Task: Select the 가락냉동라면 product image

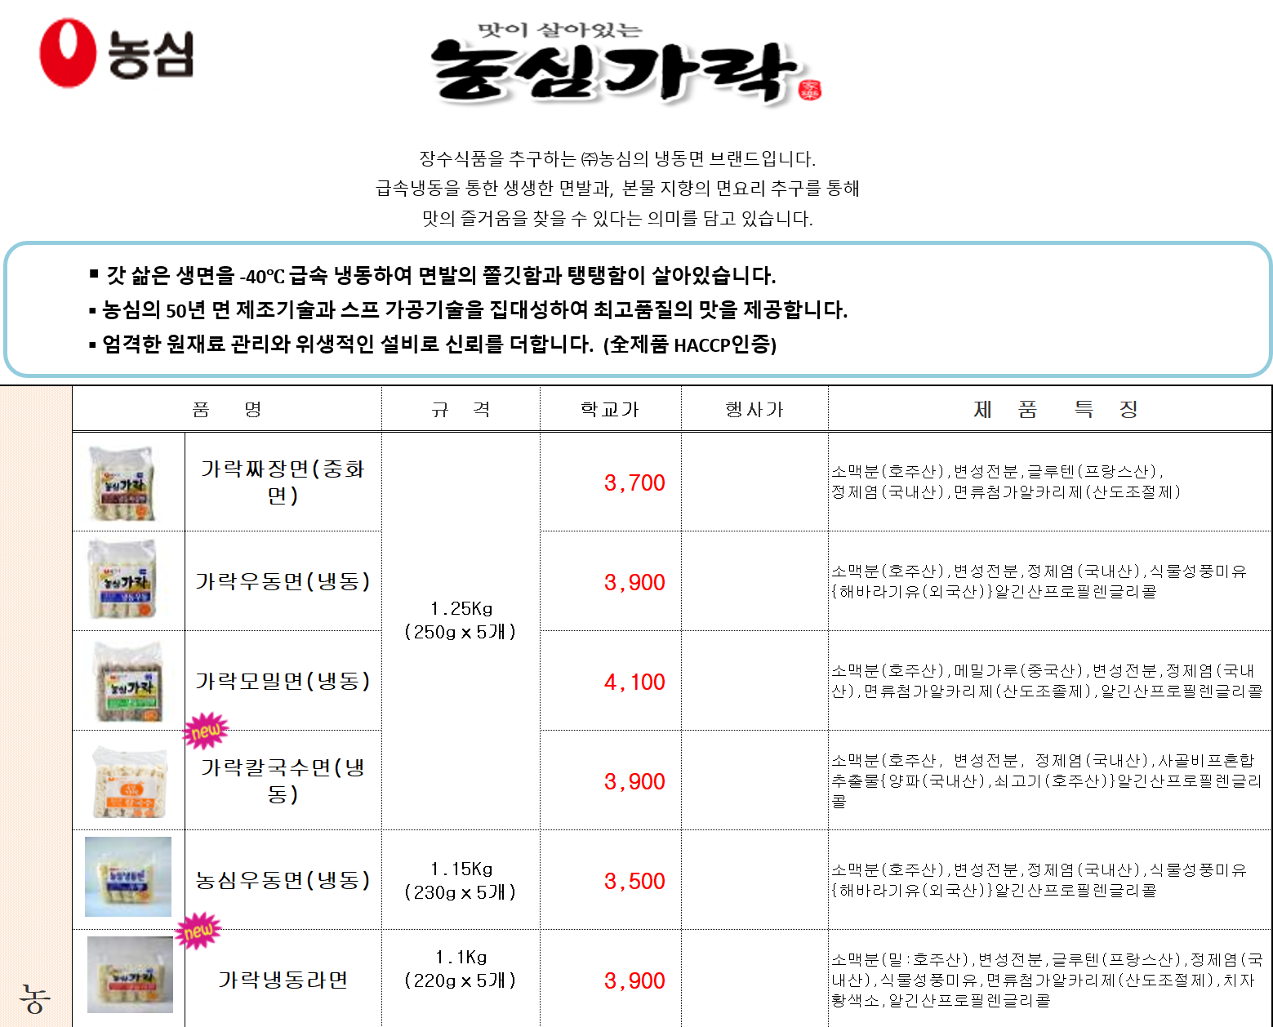Action: [130, 975]
